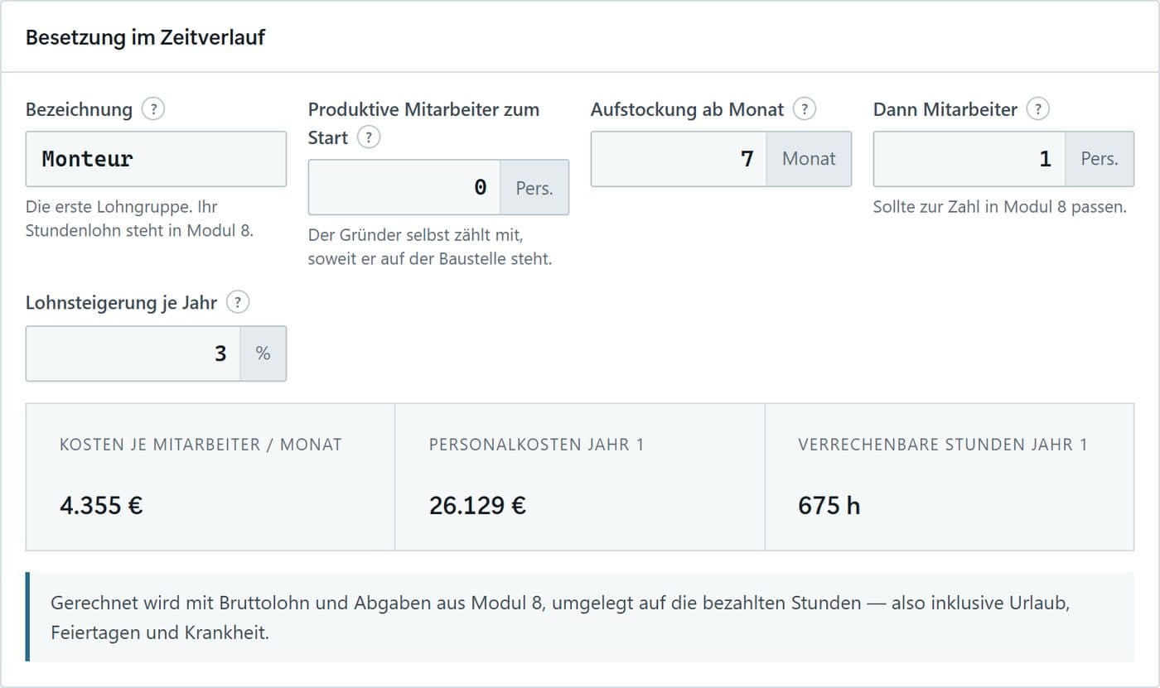
Task: Select the hint Sollte zur Zahl in Modul 8 passen
Action: click(x=1000, y=207)
